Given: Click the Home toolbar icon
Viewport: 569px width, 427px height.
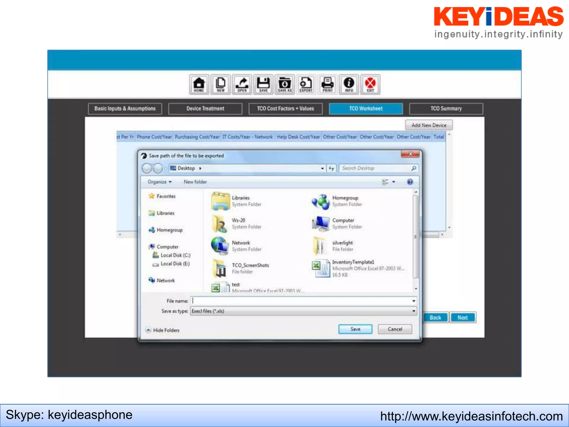Looking at the screenshot, I should (x=199, y=84).
